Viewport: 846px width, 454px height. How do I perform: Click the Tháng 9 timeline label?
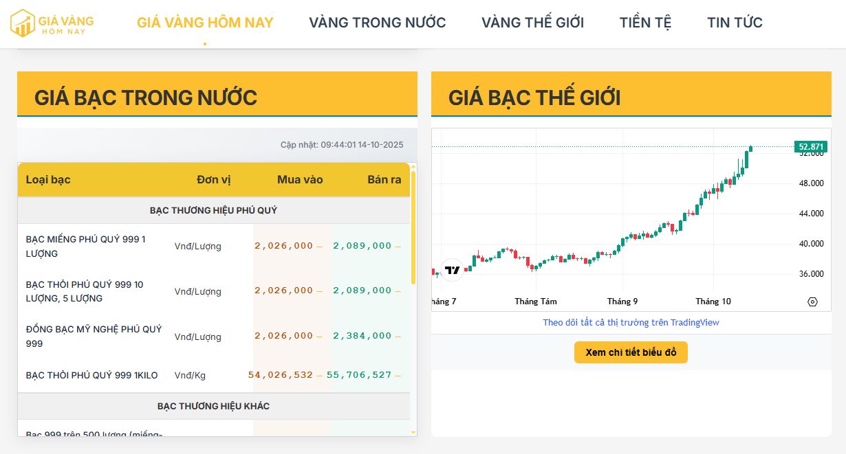[622, 302]
